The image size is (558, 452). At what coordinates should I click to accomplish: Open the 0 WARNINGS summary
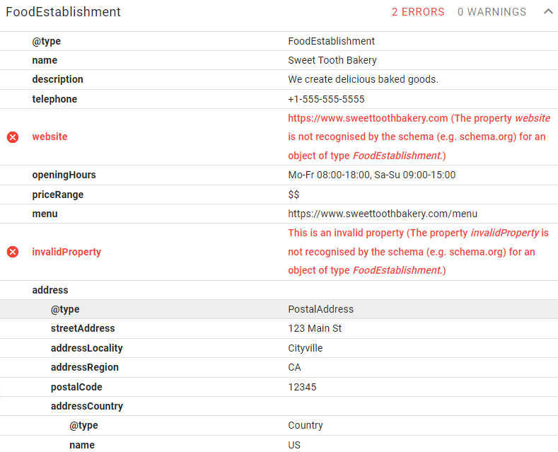tap(492, 12)
